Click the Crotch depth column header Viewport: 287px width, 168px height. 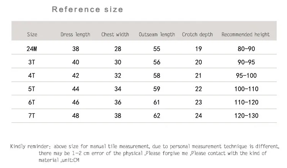197,34
